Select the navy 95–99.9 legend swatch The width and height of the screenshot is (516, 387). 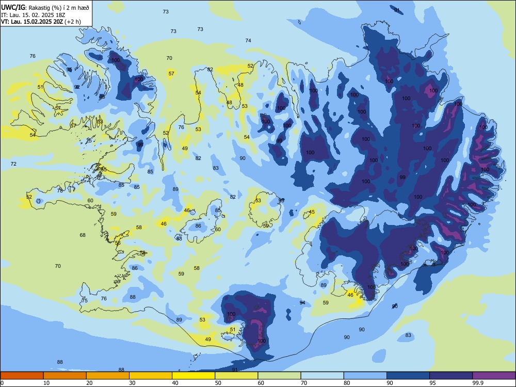pyautogui.click(x=451, y=376)
